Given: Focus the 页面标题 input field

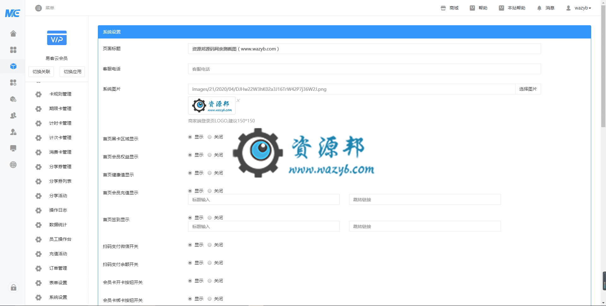Looking at the screenshot, I should [364, 49].
